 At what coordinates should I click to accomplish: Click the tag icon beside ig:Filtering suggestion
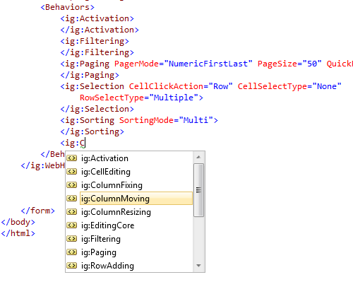[x=72, y=239]
